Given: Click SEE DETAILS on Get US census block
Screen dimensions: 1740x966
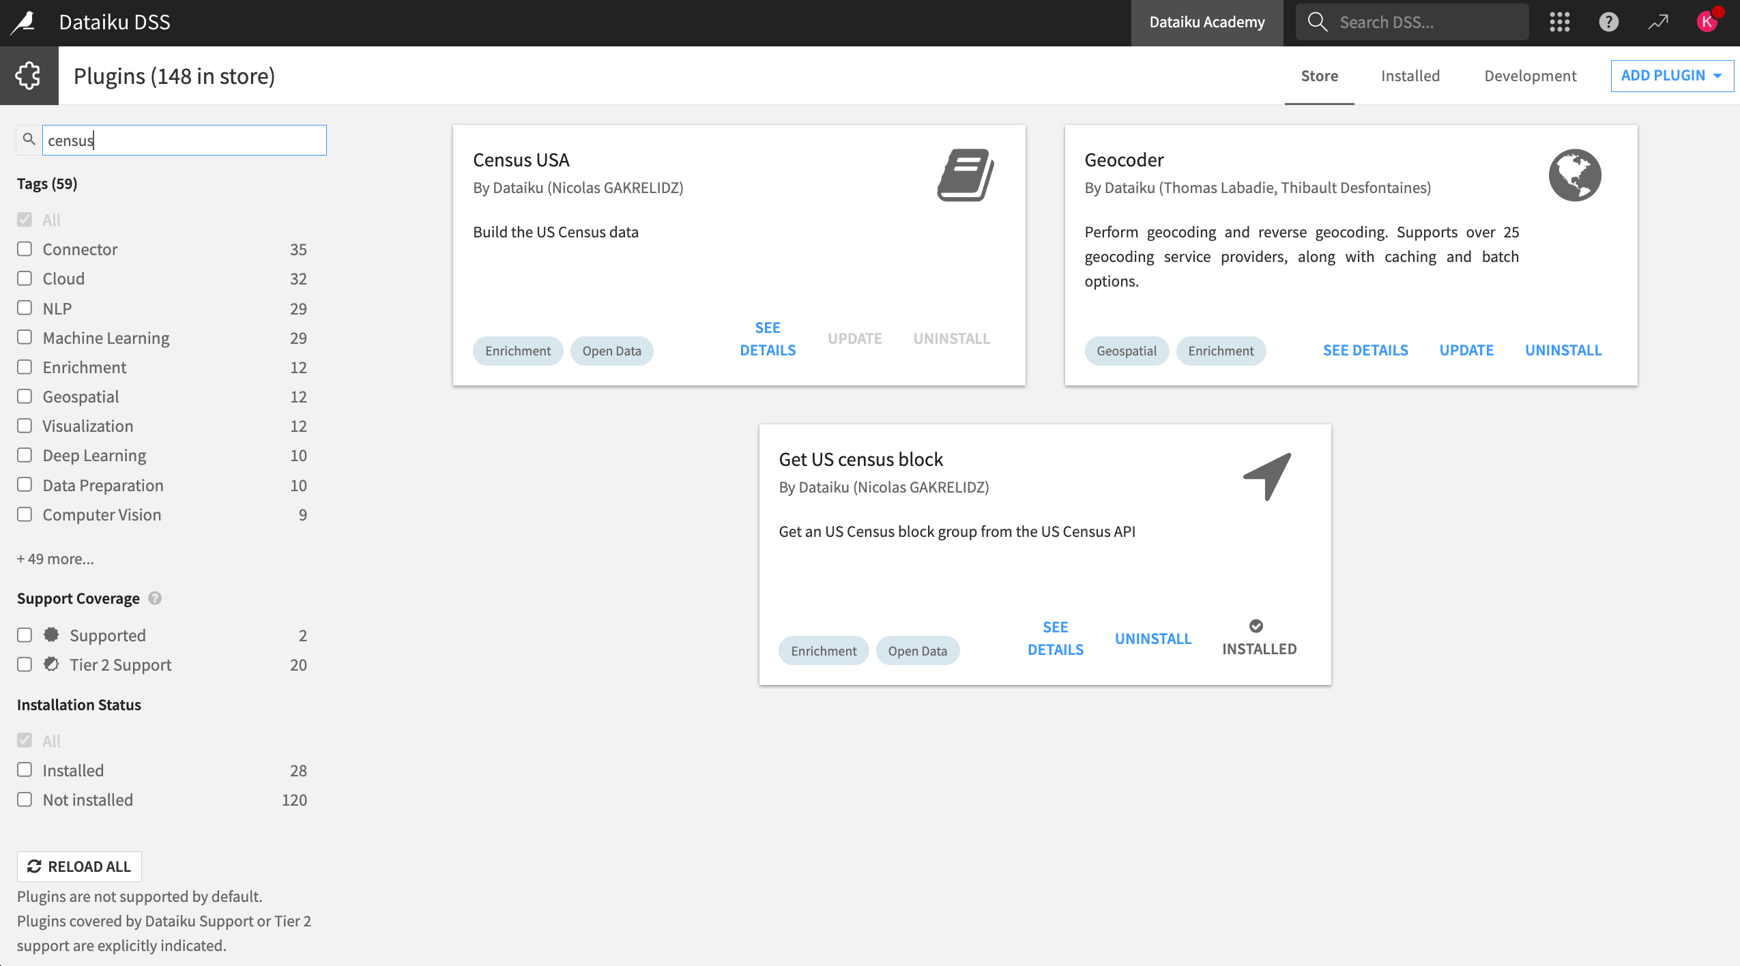Looking at the screenshot, I should pos(1056,639).
